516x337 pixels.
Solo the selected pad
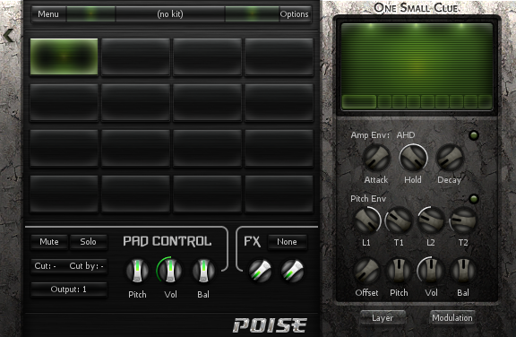click(x=88, y=242)
